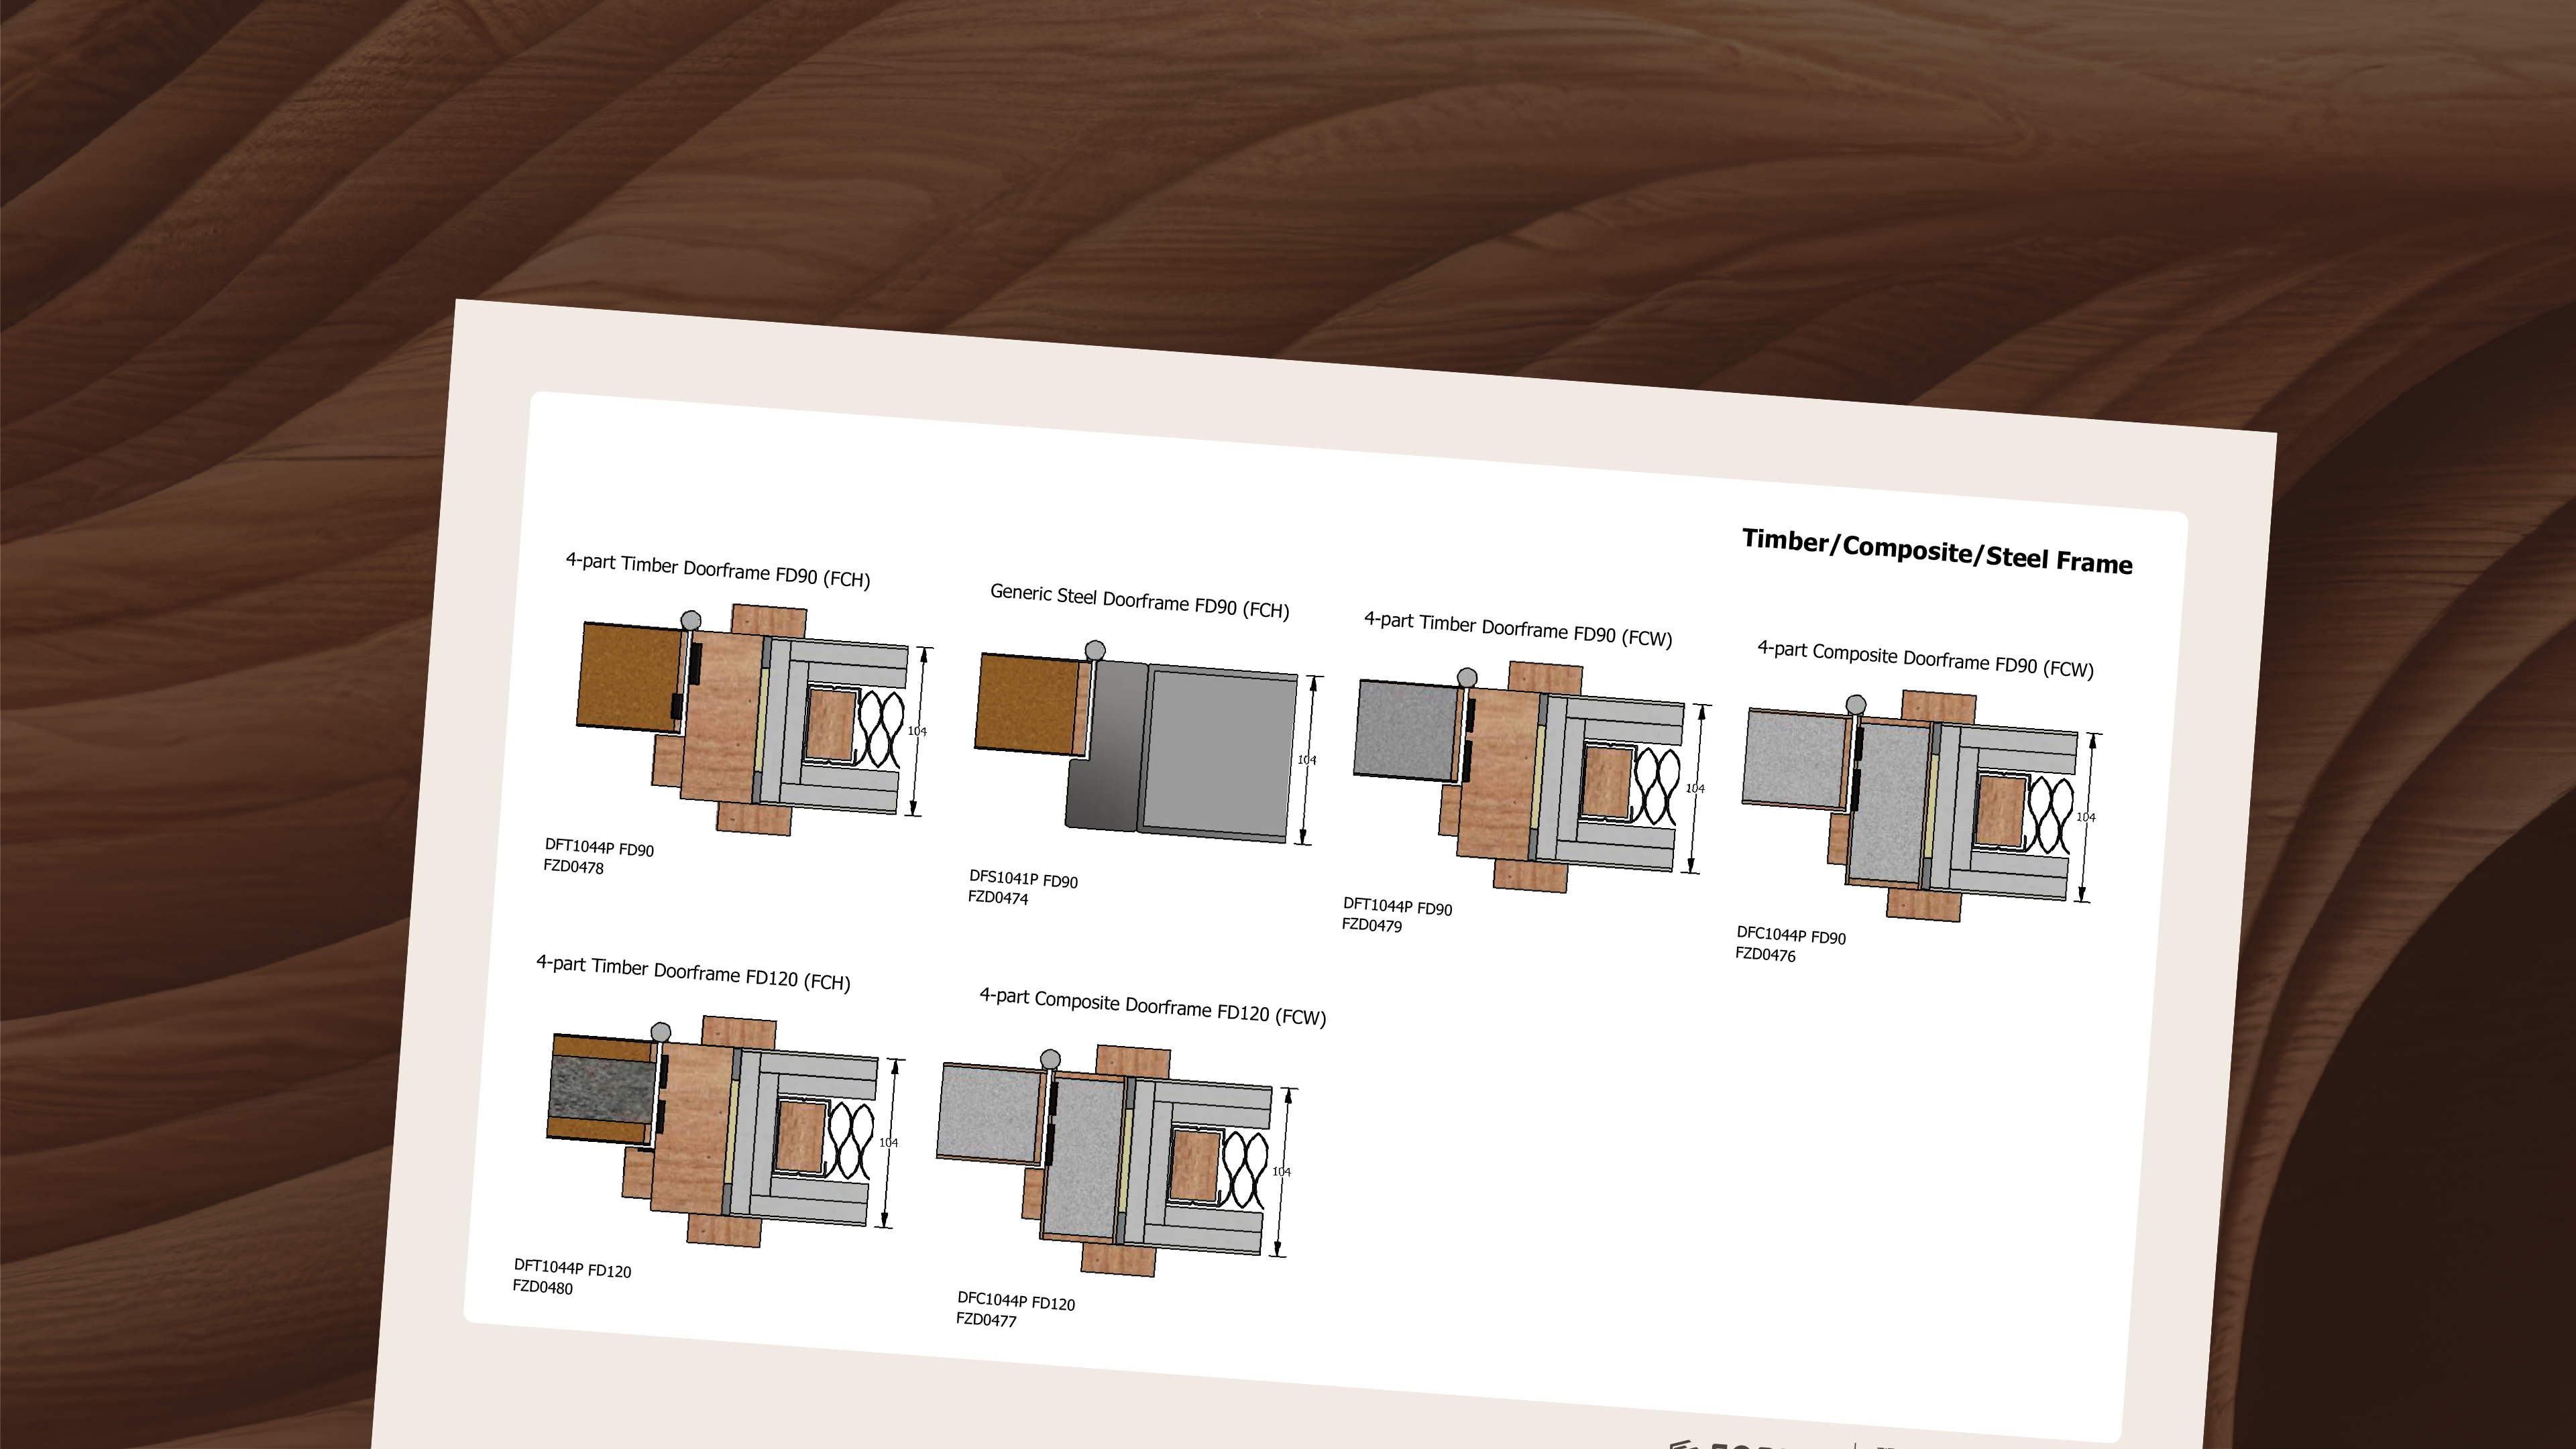Click the 104 dimension on the Composite FD90 drawing

tap(2085, 817)
